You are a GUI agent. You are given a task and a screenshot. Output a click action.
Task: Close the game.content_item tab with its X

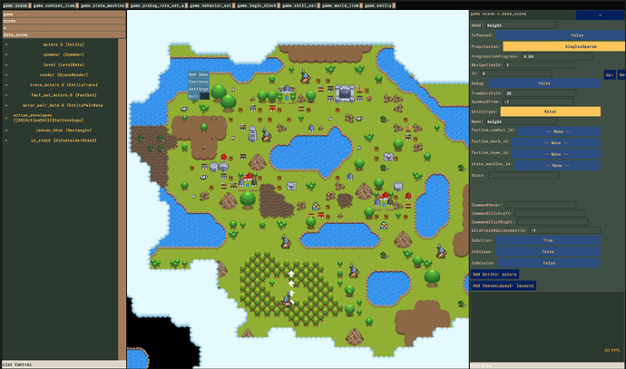pyautogui.click(x=78, y=5)
